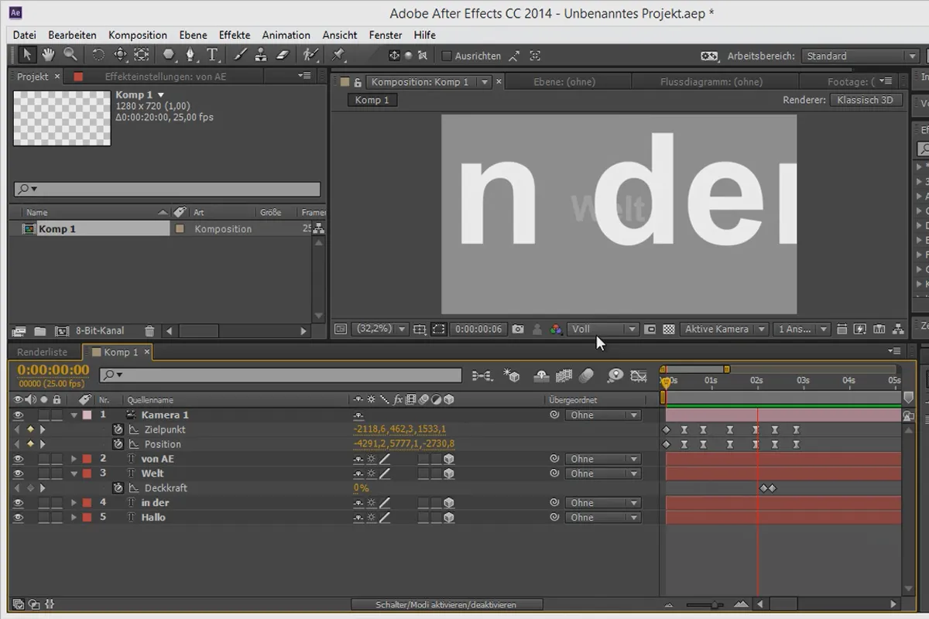Open the Datei menu

(25, 35)
